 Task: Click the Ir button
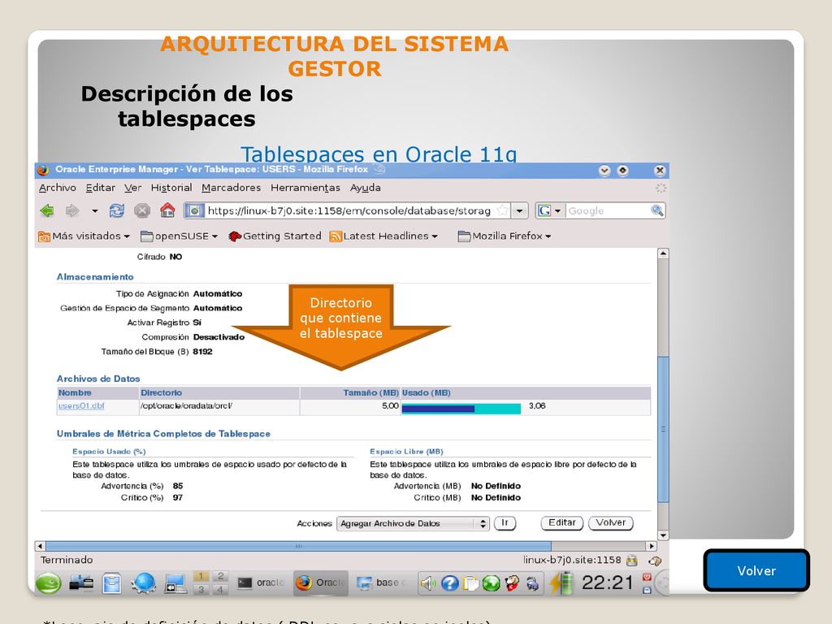point(505,523)
